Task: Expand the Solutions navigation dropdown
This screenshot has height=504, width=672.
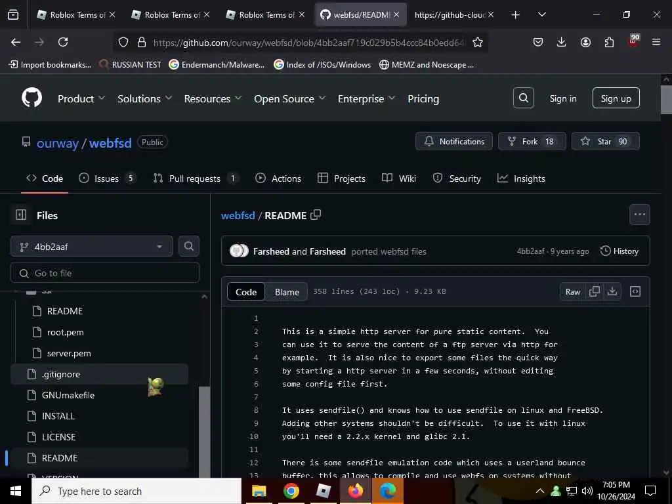Action: pyautogui.click(x=145, y=98)
